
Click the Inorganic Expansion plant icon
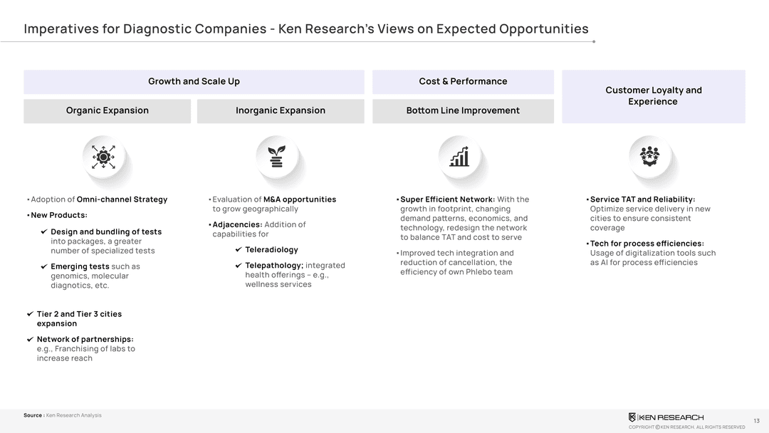(x=276, y=157)
